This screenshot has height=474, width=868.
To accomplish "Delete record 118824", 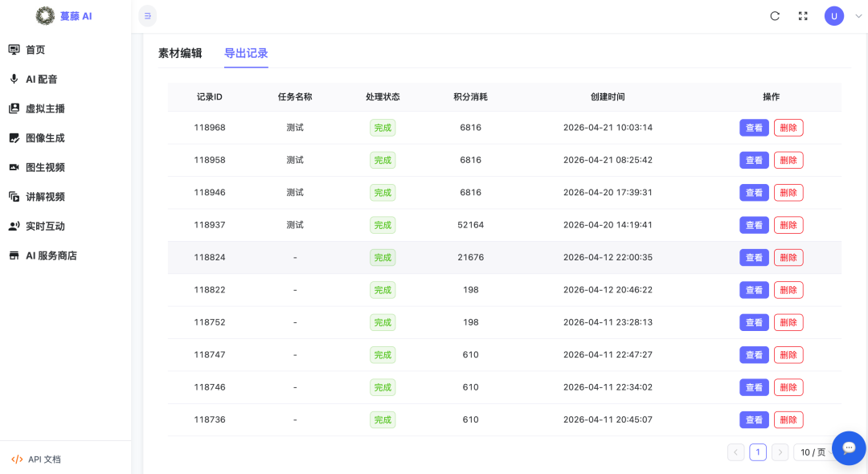I will tap(788, 257).
